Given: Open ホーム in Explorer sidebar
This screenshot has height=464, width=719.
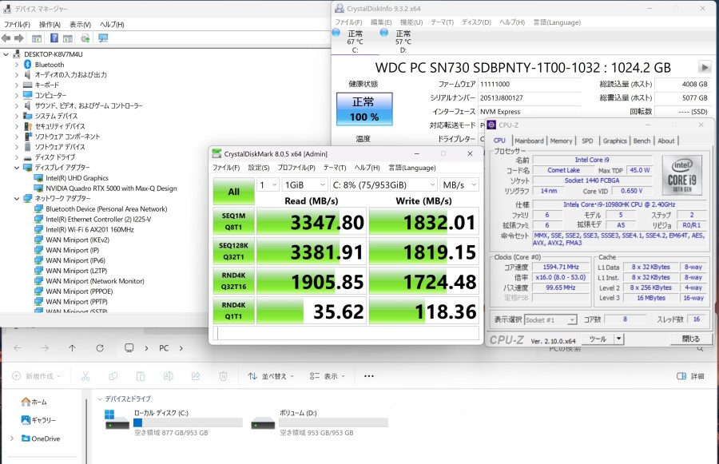Looking at the screenshot, I should click(x=34, y=402).
